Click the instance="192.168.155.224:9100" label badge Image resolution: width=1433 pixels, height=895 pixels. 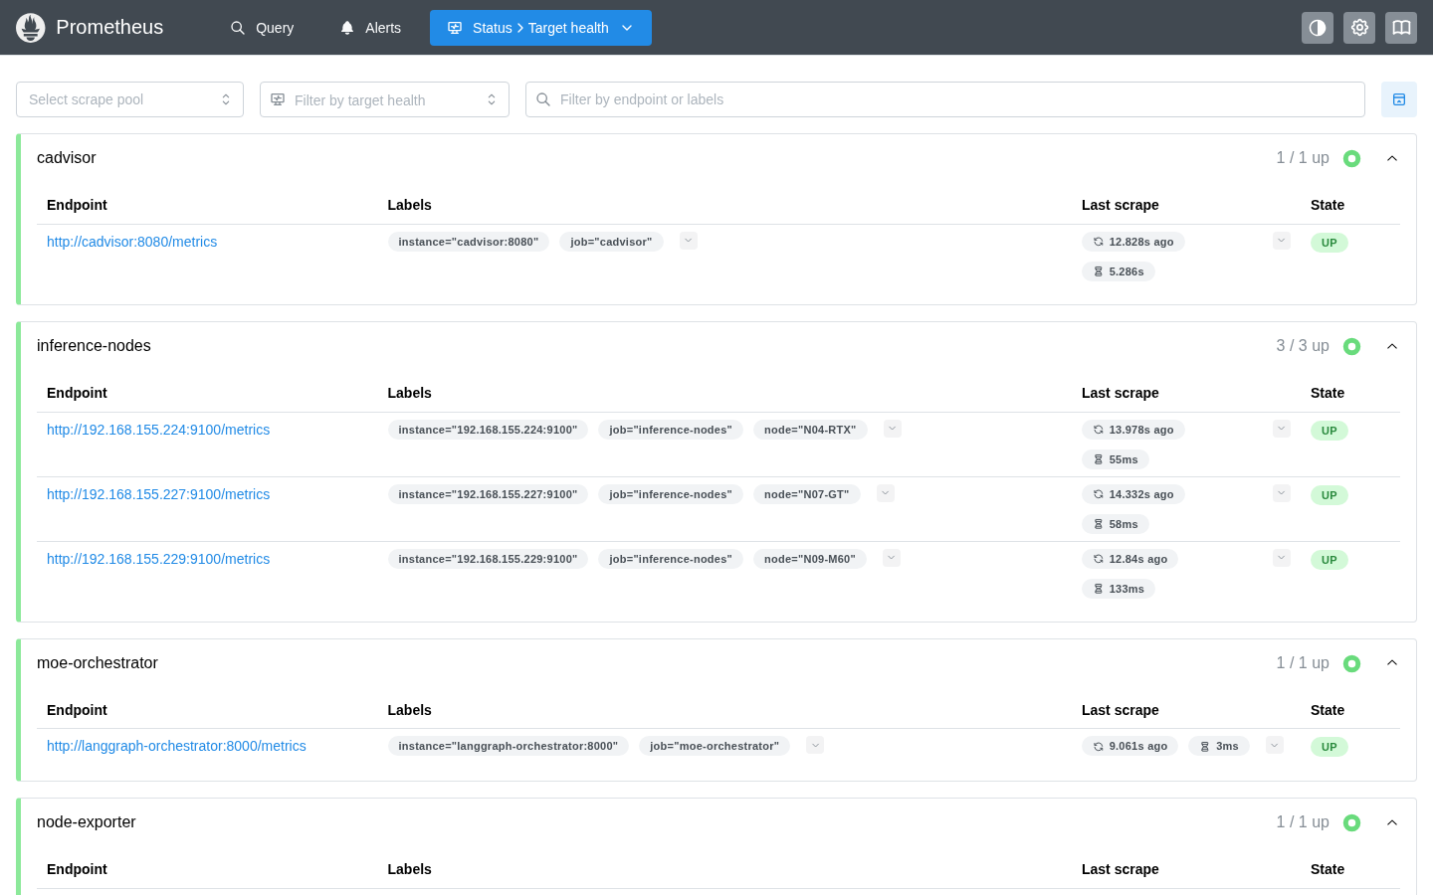[x=488, y=430]
